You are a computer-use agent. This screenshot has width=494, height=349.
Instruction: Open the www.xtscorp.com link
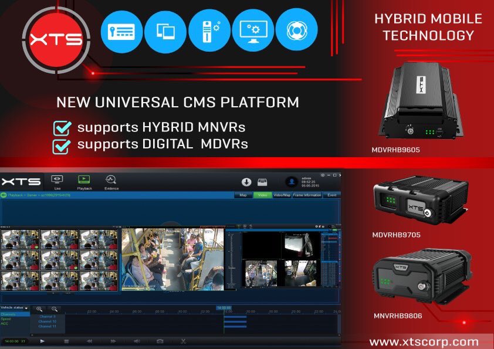pyautogui.click(x=424, y=342)
